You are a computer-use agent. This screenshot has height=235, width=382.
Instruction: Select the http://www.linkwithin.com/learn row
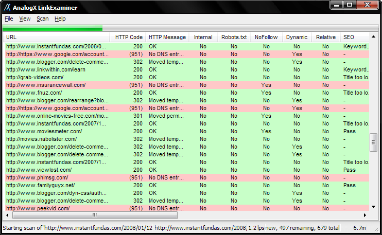click(x=187, y=69)
